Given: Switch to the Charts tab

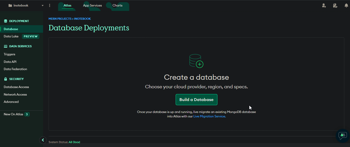Looking at the screenshot, I should (x=117, y=5).
